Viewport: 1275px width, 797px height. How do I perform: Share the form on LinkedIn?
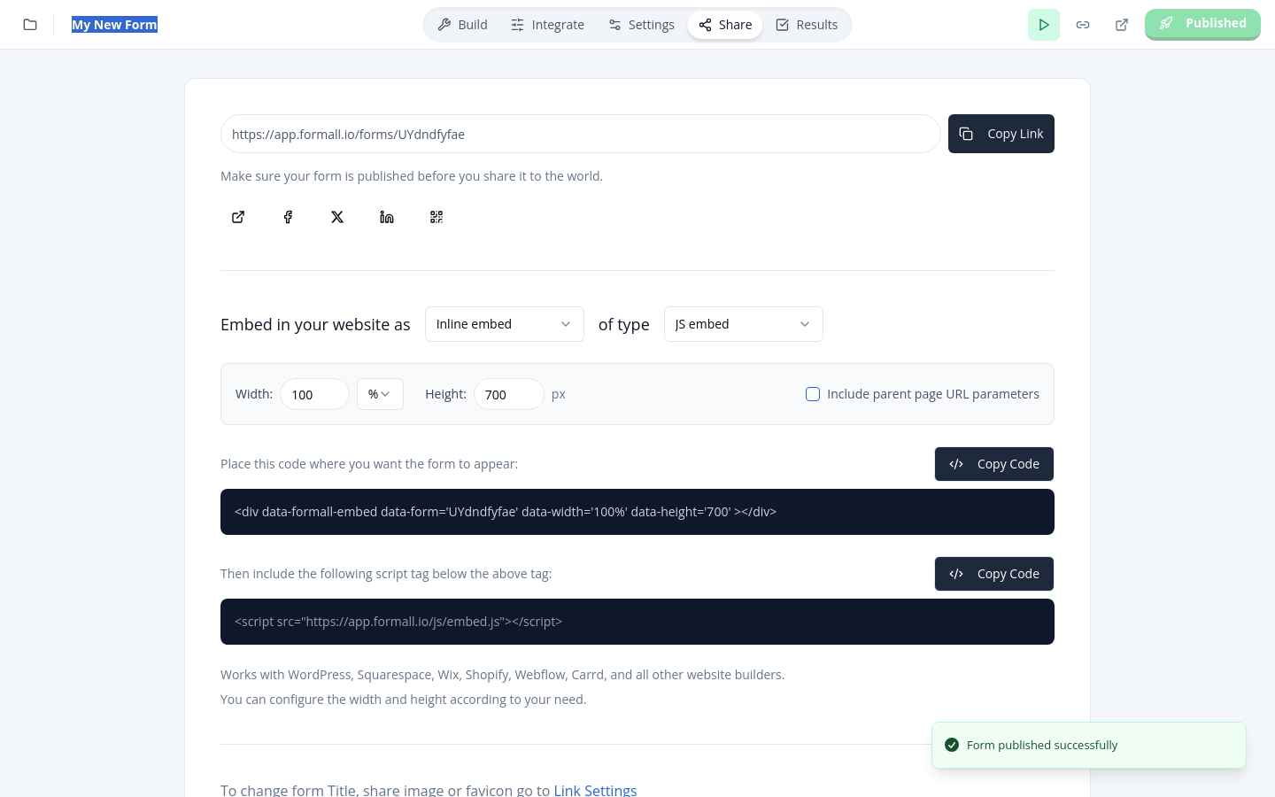pos(387,217)
